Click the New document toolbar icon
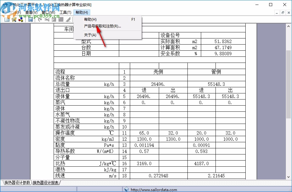Viewport: 292px width, 192px height. [7, 20]
